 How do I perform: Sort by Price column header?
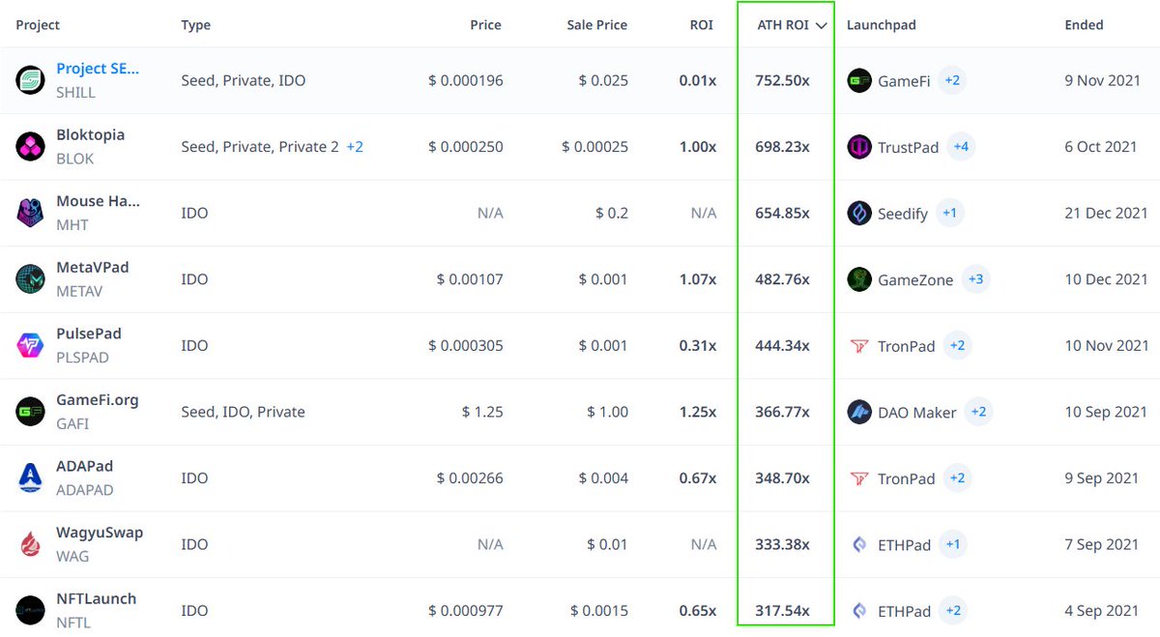(x=485, y=25)
